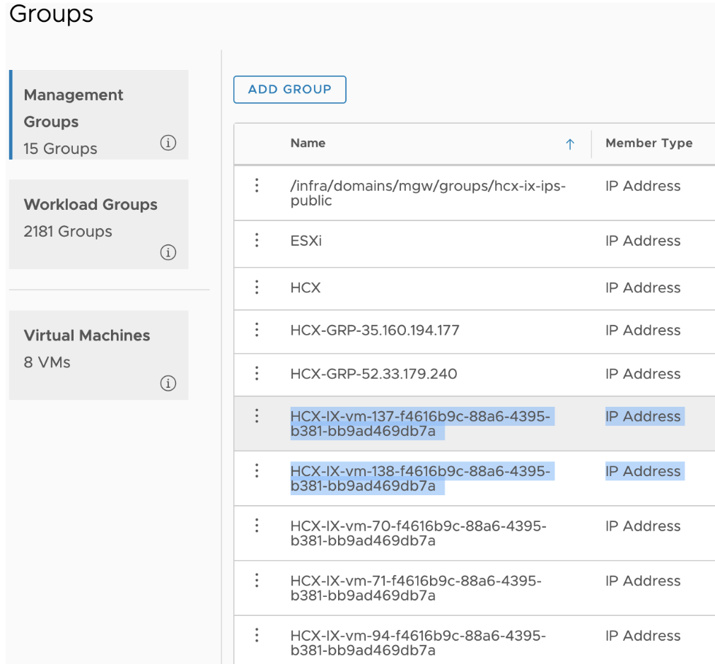Screen dimensions: 715x664
Task: Click the Member Type column header
Action: tap(649, 143)
